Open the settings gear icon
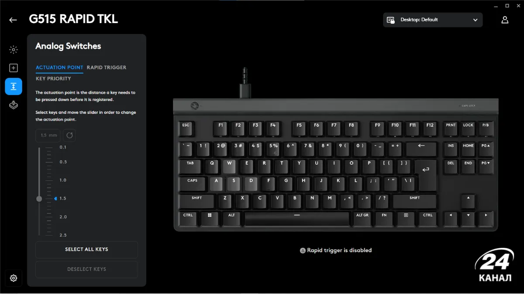Viewport: 524px width, 294px height. (14, 278)
